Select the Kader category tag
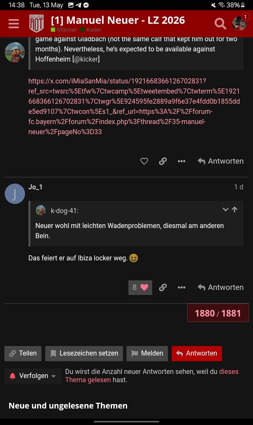This screenshot has height=425, width=253. 91,30
